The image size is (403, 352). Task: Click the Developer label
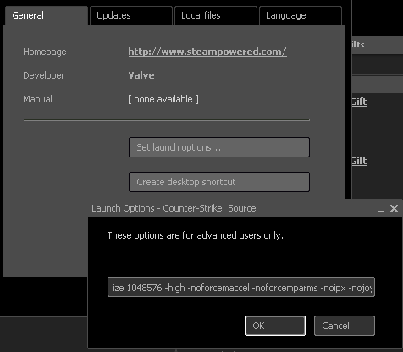click(44, 75)
